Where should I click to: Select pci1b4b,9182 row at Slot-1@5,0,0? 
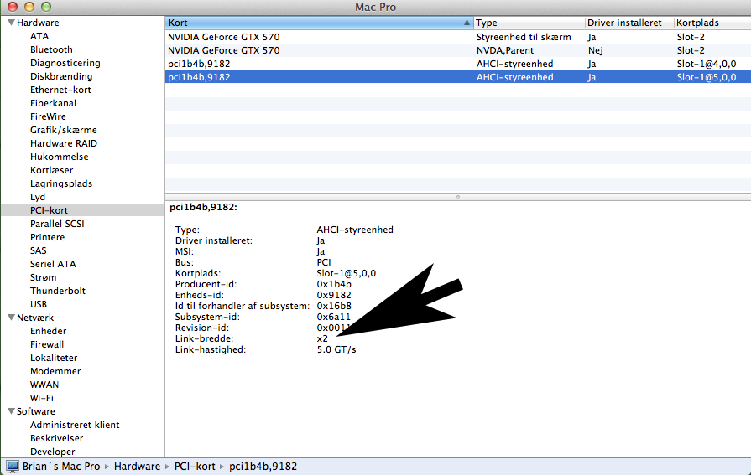coord(458,77)
